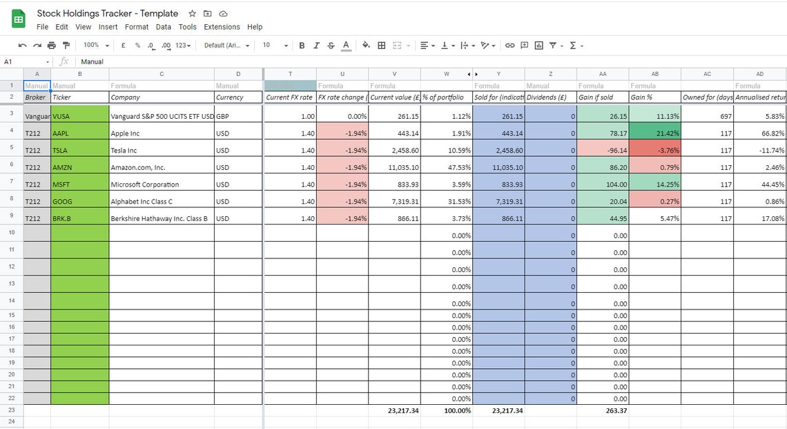Insert a comment
Image resolution: width=787 pixels, height=429 pixels.
tap(525, 45)
